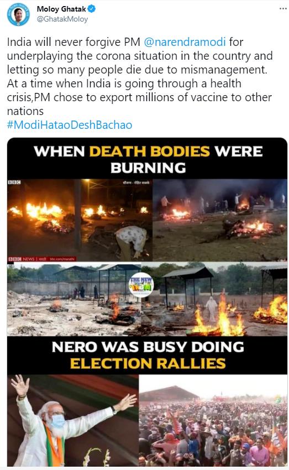Click the 'When death bodies were burning' headline

tap(148, 159)
